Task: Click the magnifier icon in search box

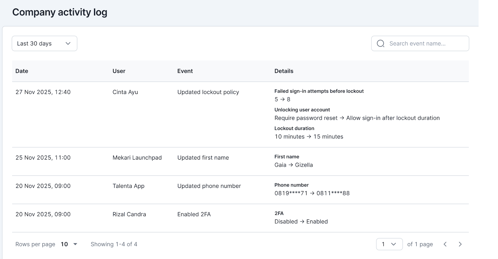Action: pos(380,44)
